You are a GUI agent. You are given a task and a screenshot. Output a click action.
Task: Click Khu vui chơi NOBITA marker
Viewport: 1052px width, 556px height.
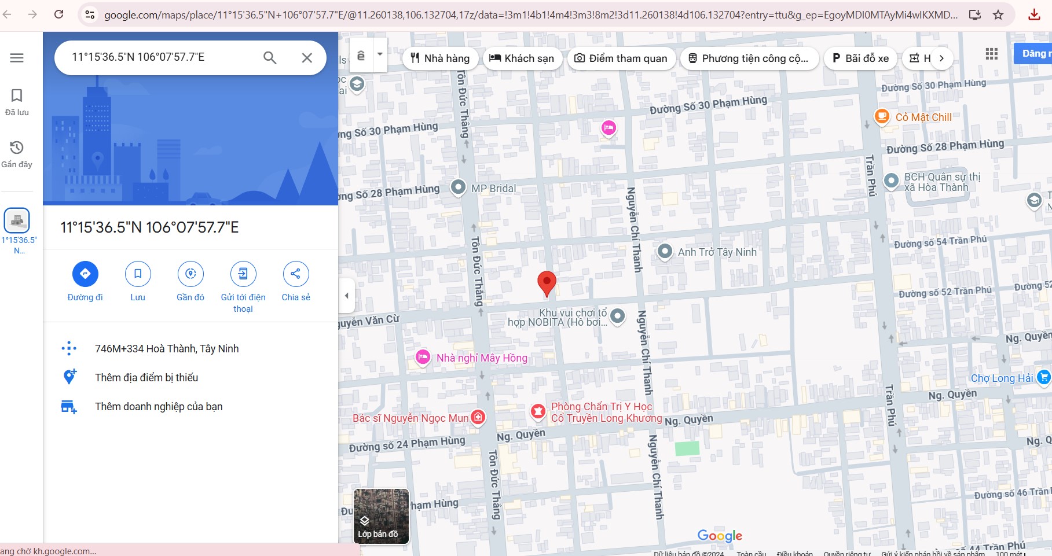(618, 316)
